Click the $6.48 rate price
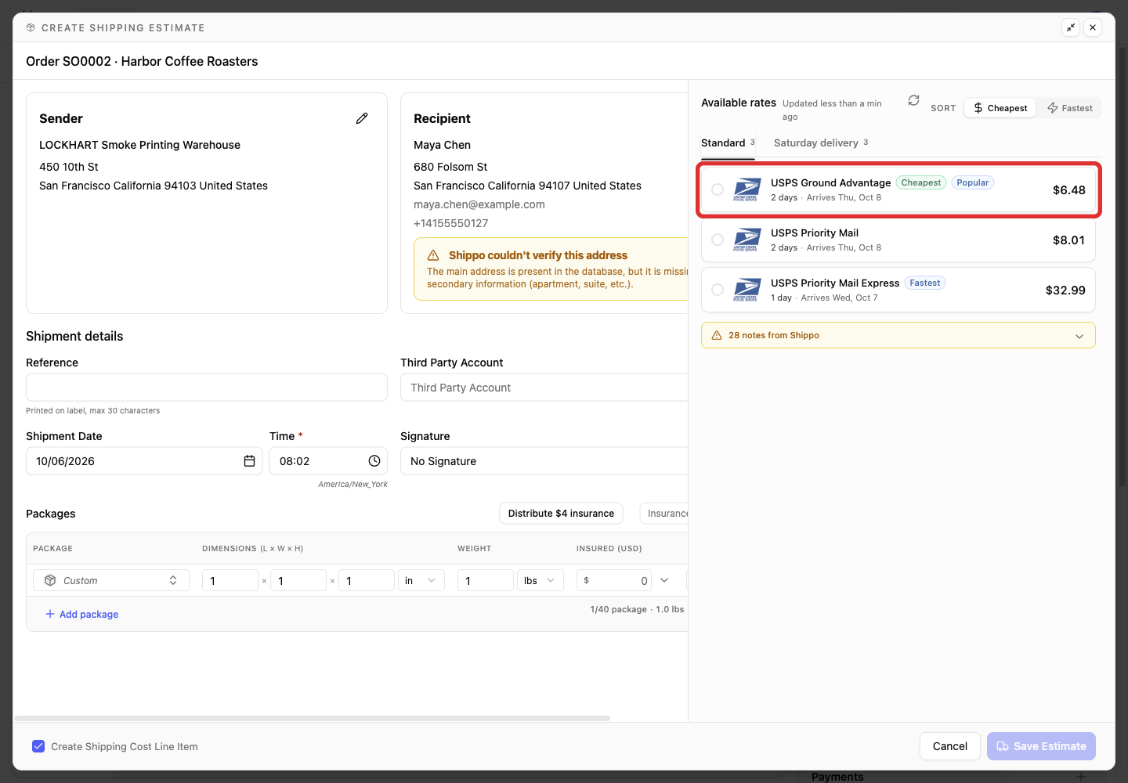Viewport: 1128px width, 783px height. pyautogui.click(x=1068, y=190)
